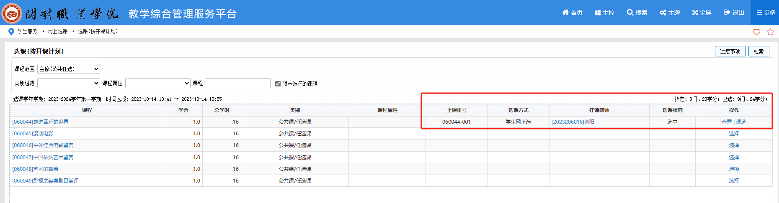Click 选择 link for 漫谈电影 course
779x203 pixels.
[x=734, y=134]
